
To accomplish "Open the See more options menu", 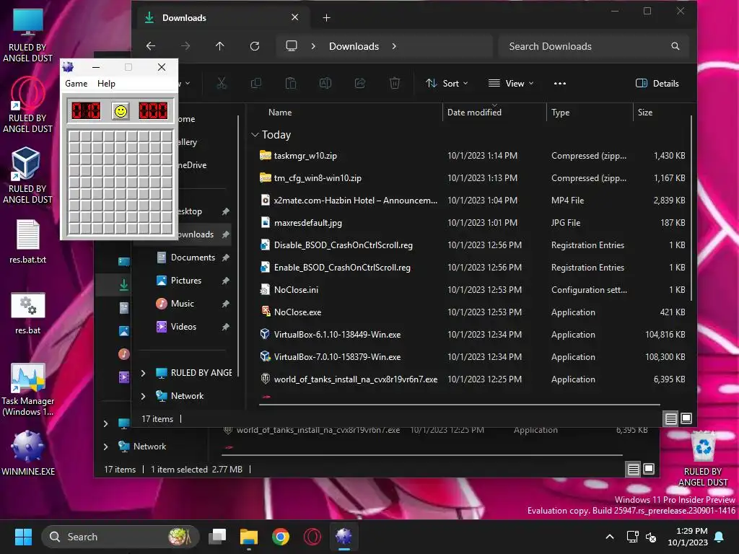I will tap(560, 84).
